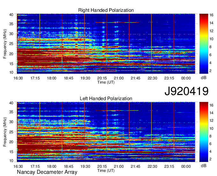Screen dimensions: 217x176
Task: Click the 30 MHz tick of the Left Handed plot
Action: click(x=11, y=122)
